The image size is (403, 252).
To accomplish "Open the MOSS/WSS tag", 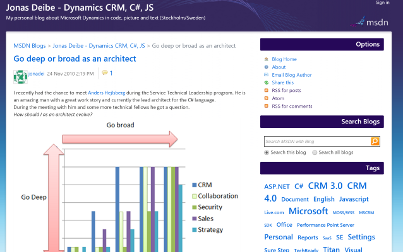I will 344,212.
